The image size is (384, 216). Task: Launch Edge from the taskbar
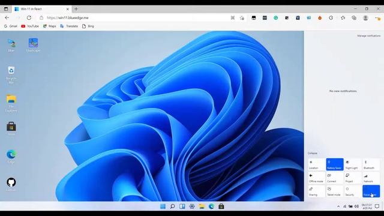212,206
